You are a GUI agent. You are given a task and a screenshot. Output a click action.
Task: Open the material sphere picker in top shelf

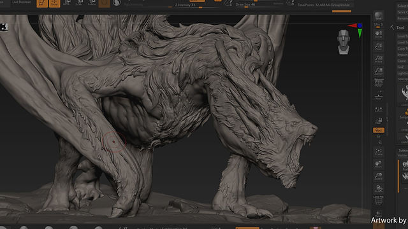[x=105, y=3]
